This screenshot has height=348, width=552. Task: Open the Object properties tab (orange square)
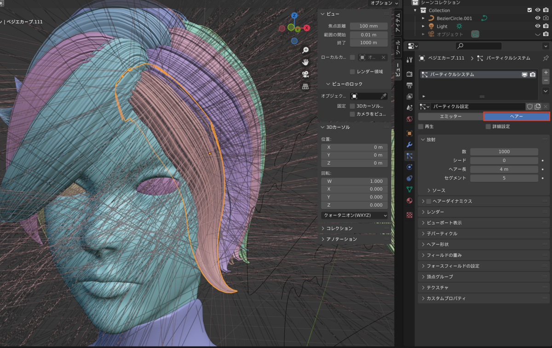409,133
